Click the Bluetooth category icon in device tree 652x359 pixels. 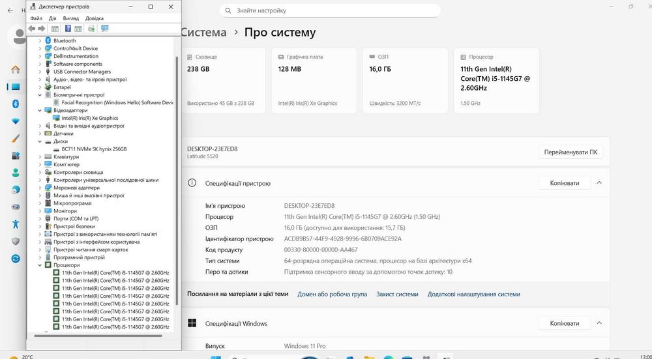pos(48,40)
